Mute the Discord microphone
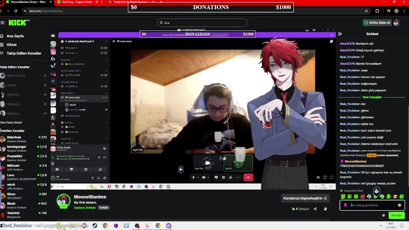 pos(193,177)
